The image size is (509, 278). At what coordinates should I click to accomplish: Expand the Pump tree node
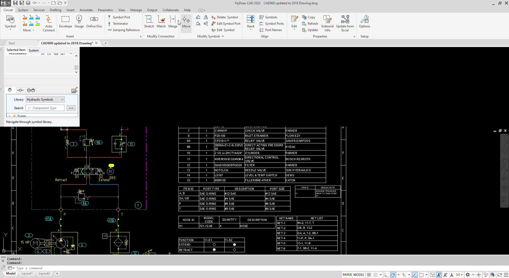[10, 116]
